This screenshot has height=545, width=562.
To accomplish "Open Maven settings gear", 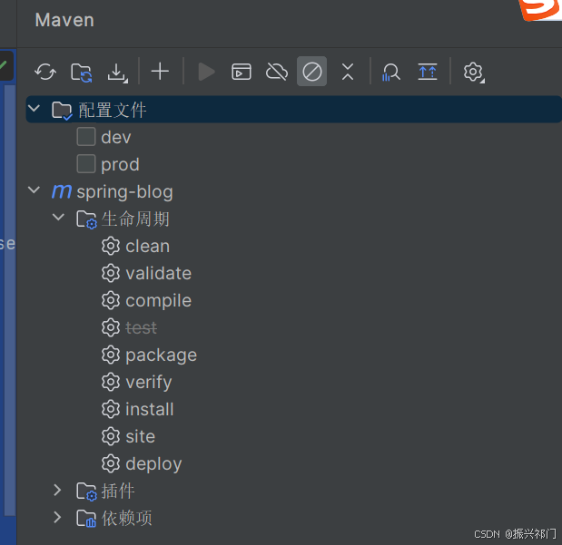I will (473, 73).
